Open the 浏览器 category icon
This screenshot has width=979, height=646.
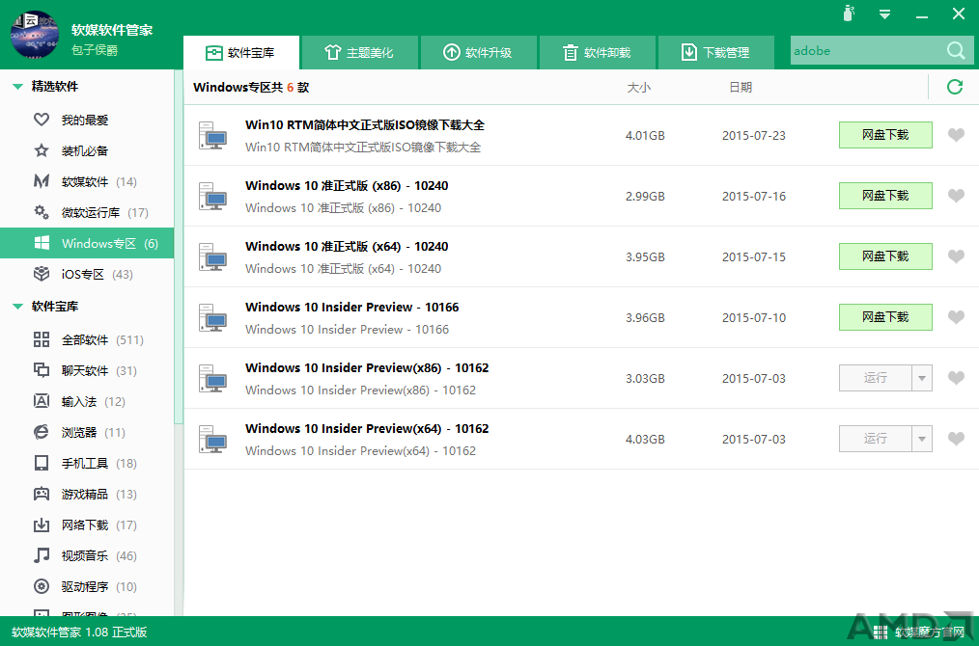(42, 432)
